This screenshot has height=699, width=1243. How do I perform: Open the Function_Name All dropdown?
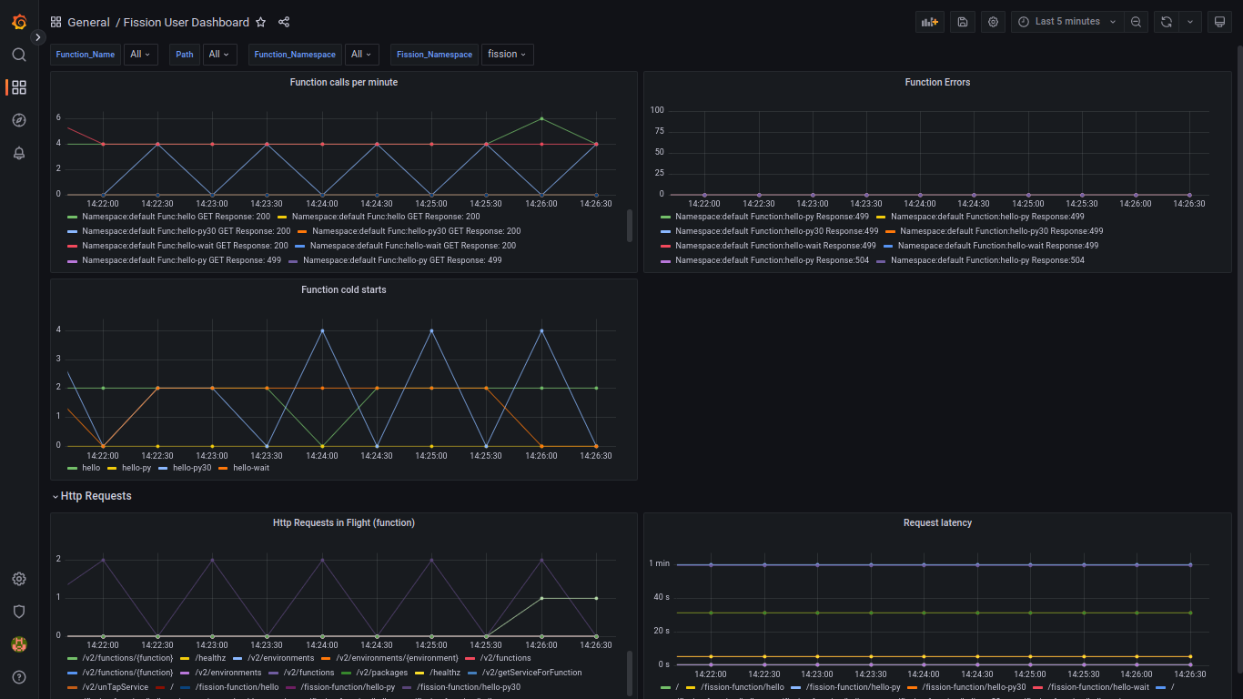click(141, 54)
